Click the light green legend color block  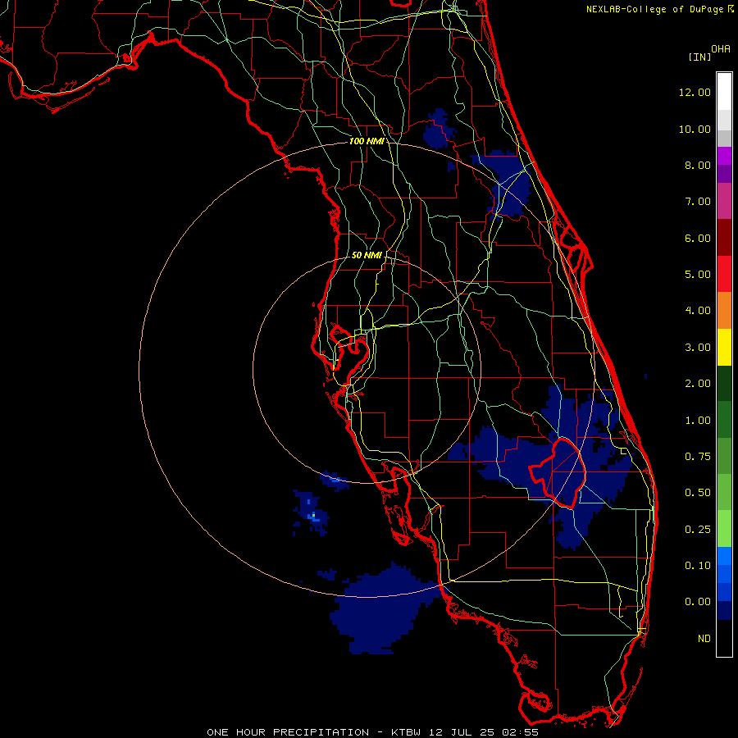pyautogui.click(x=724, y=529)
